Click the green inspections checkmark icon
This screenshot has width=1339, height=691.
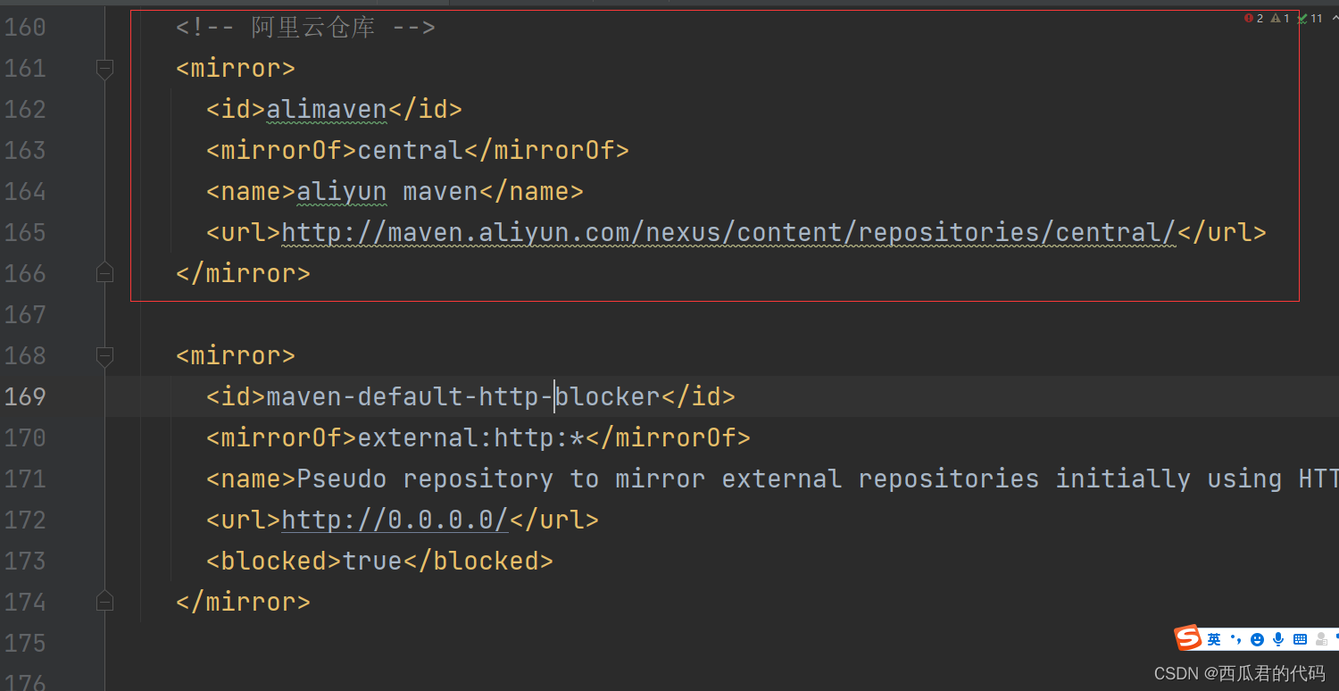[x=1302, y=18]
